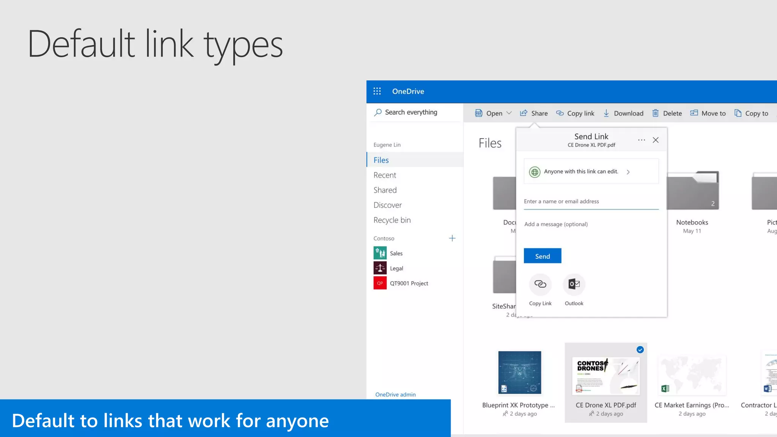The width and height of the screenshot is (777, 437).
Task: Click the Delete toolbar label
Action: pos(672,113)
